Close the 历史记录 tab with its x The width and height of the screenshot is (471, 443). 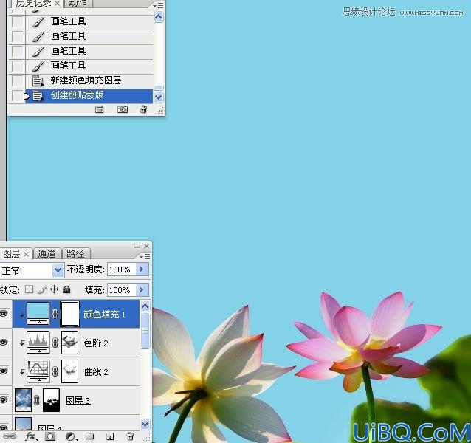coord(57,4)
